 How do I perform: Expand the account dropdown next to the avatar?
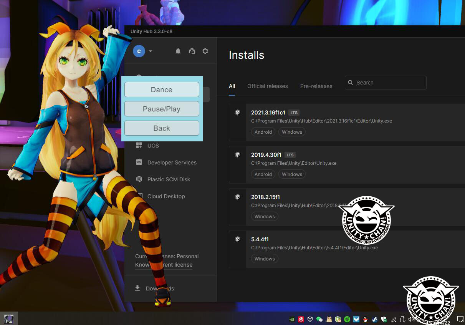150,51
